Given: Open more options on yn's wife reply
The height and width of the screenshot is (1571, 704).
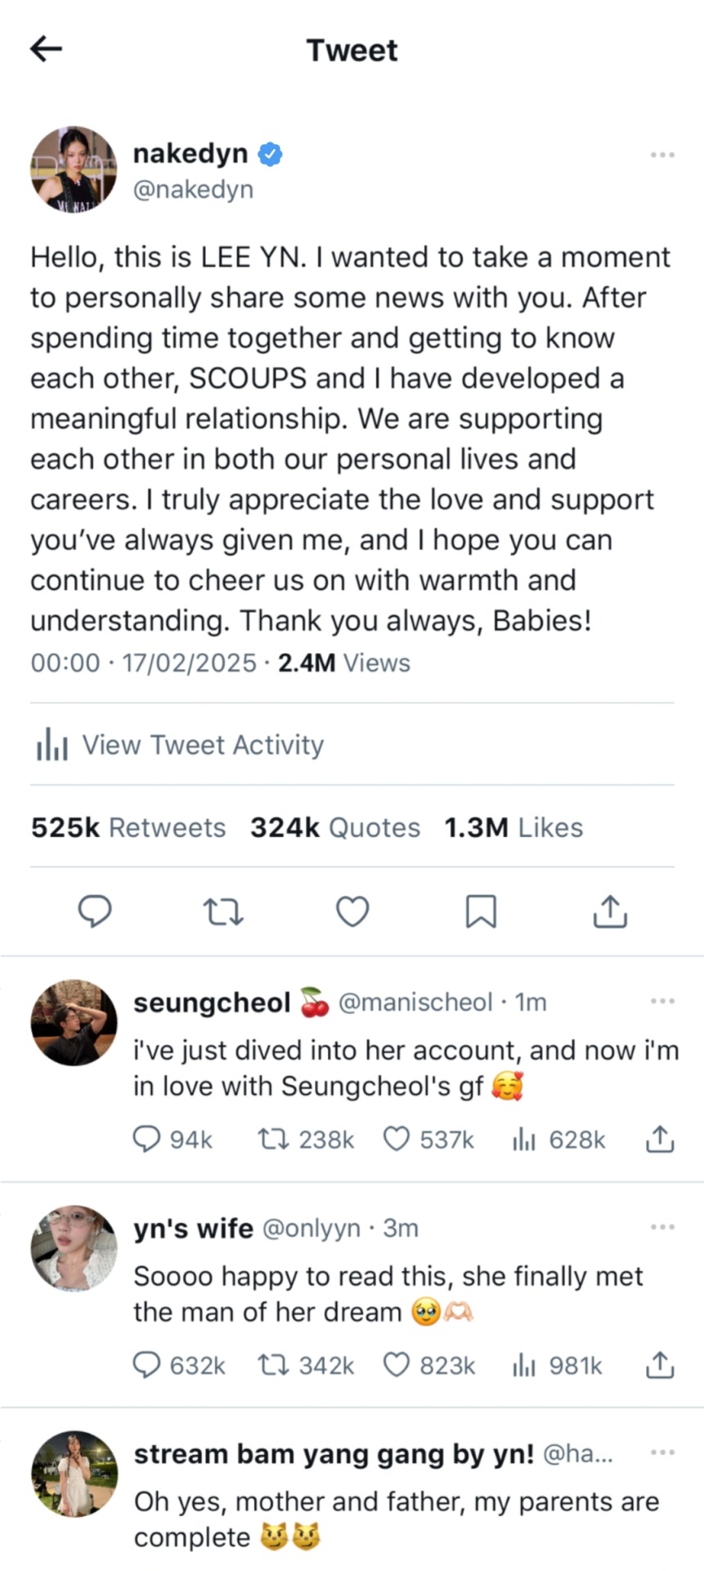Looking at the screenshot, I should (662, 1227).
